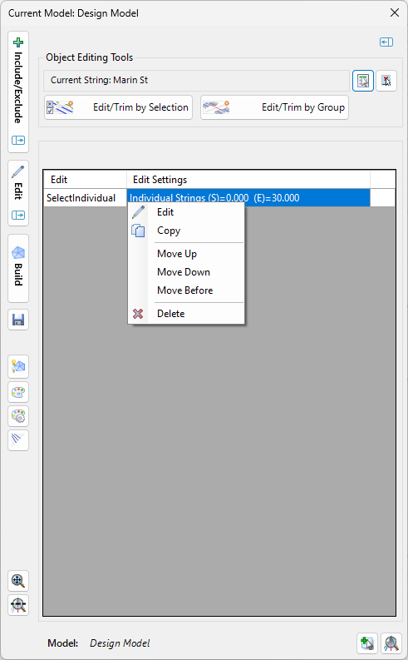Screen dimensions: 408x660
Task: Open the Build model icon
Action: coord(18,252)
